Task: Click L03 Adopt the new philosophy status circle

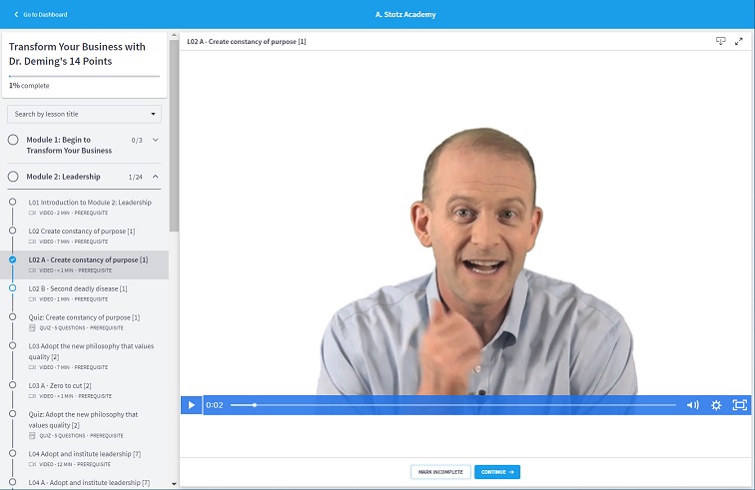Action: point(13,345)
